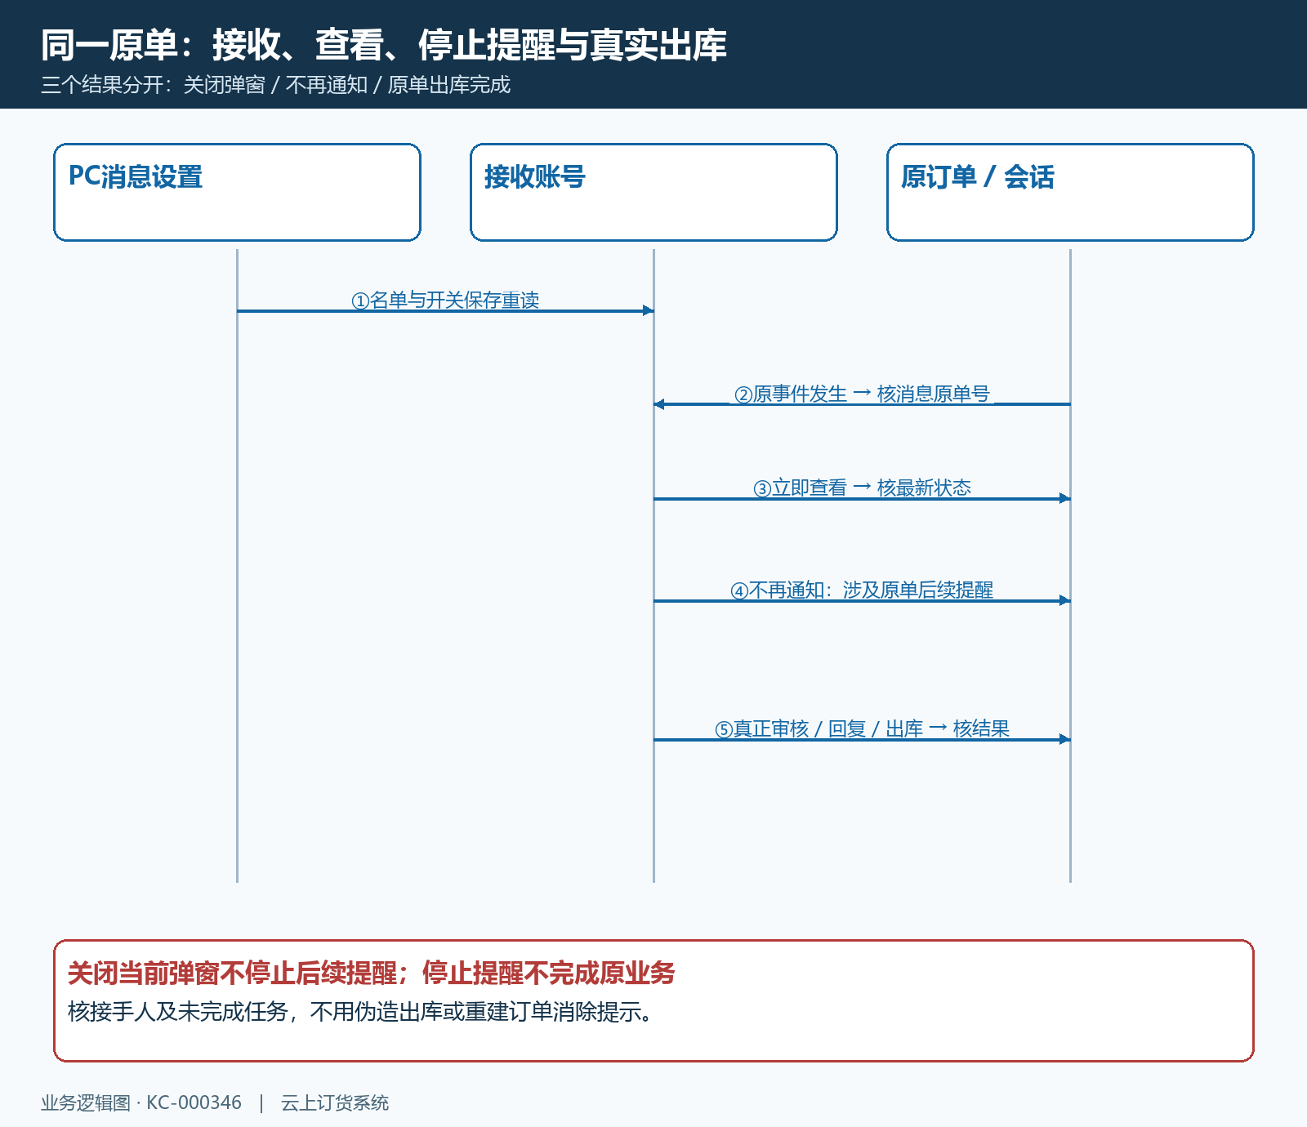Click message label ①名单与开关保存重读
Viewport: 1307px width, 1127px height.
point(445,301)
